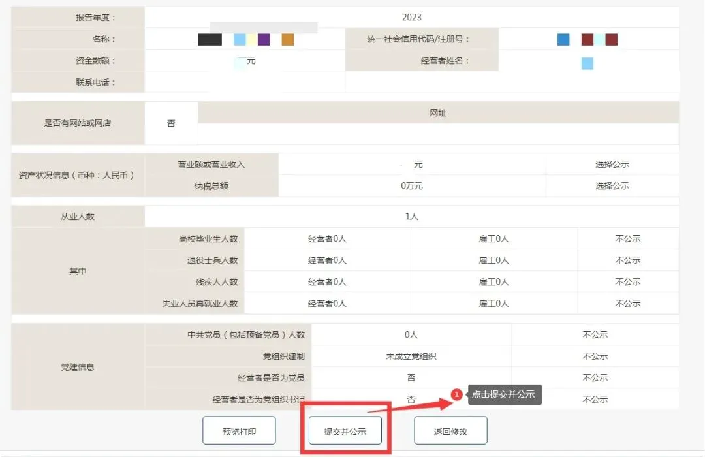Viewport: 705px width, 457px height.
Task: Toggle 不公示 for 党组织建制 row
Action: click(595, 356)
